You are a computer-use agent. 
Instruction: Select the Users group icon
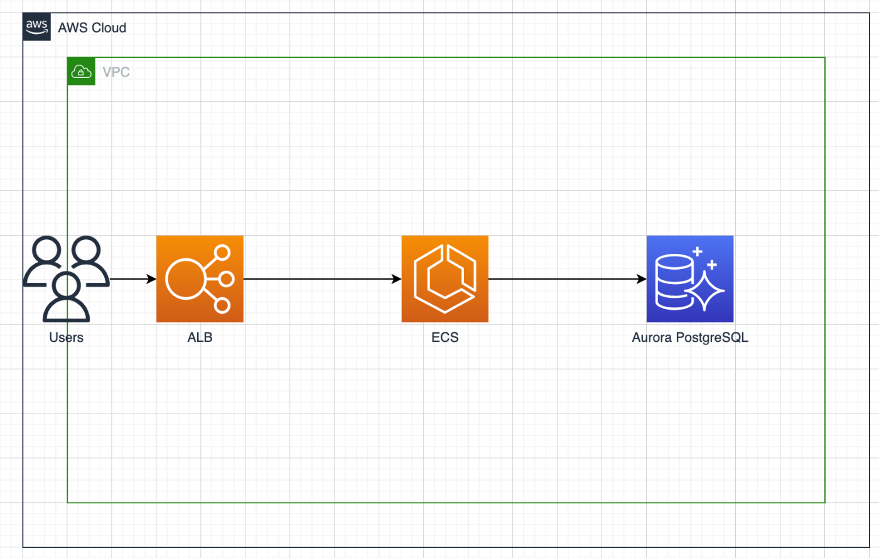coord(66,279)
